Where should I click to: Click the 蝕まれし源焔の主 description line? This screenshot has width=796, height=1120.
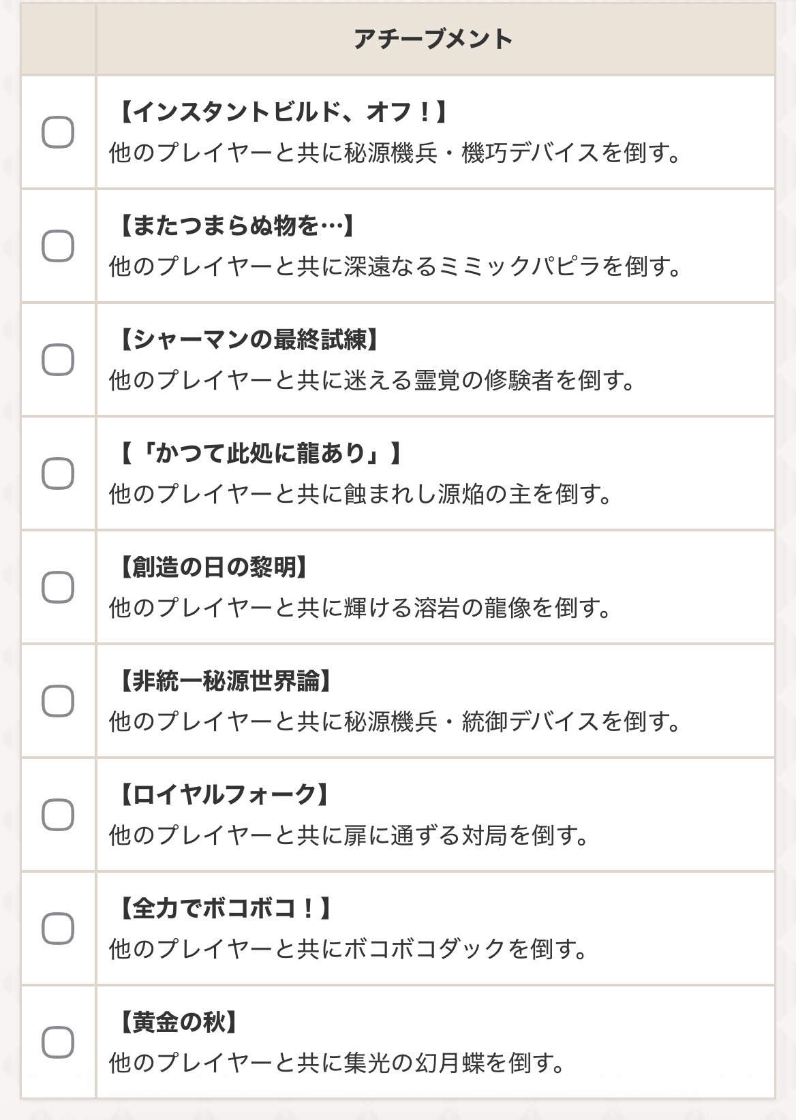(361, 494)
